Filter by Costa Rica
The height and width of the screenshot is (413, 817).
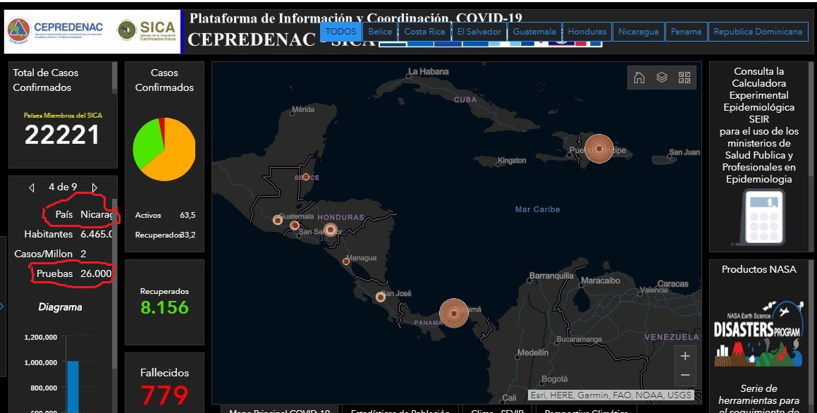[424, 31]
